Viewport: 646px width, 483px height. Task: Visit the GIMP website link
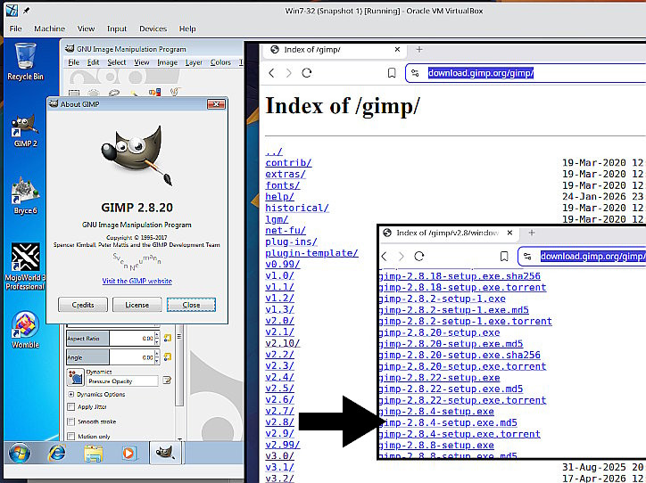click(137, 281)
